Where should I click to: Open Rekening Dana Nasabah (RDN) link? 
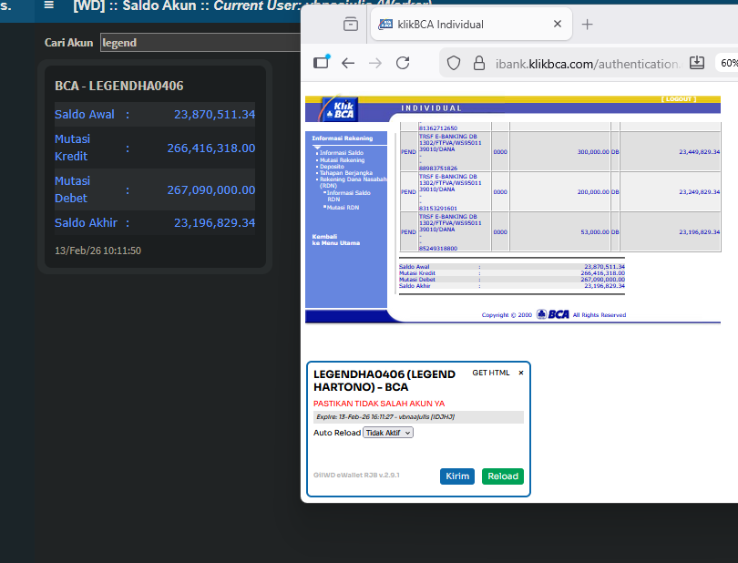coord(353,182)
